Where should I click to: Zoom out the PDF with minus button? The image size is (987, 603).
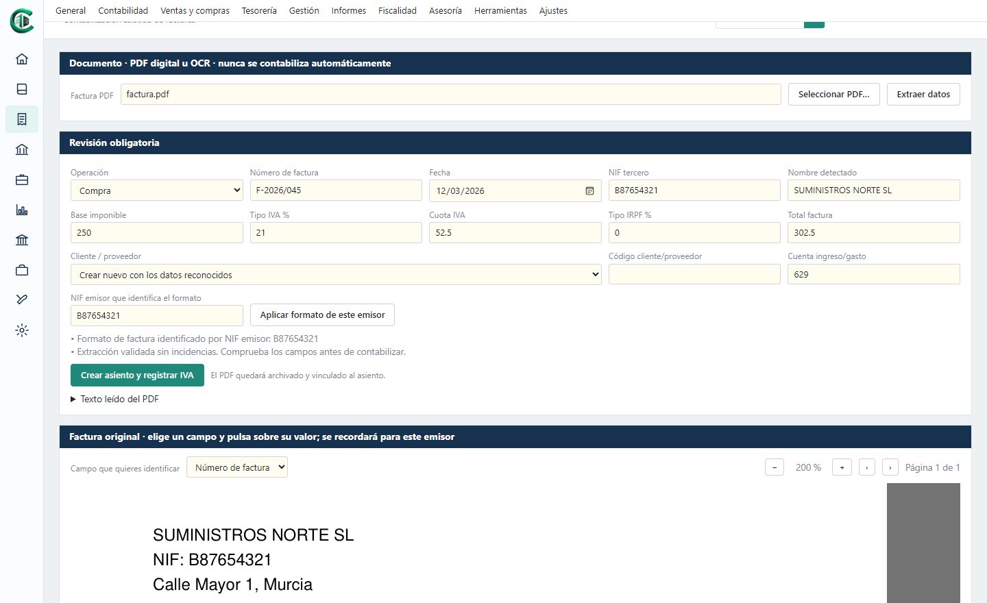(775, 467)
